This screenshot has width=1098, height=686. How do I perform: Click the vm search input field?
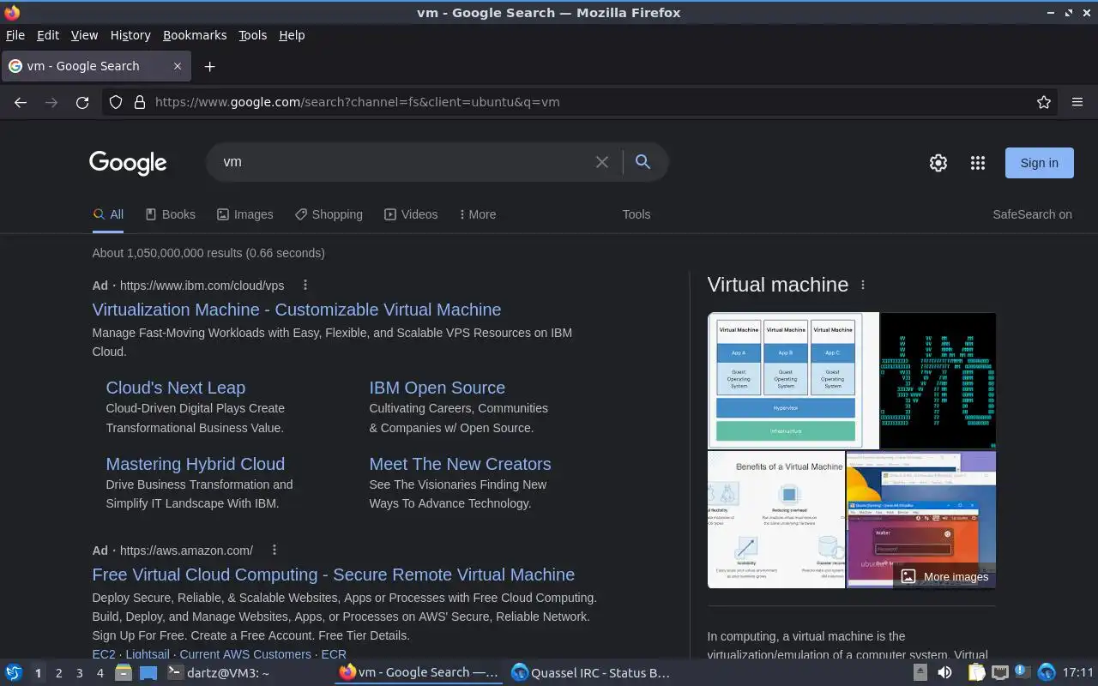403,162
